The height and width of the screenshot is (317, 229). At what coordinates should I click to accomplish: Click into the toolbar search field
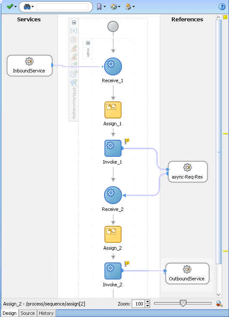[62, 7]
